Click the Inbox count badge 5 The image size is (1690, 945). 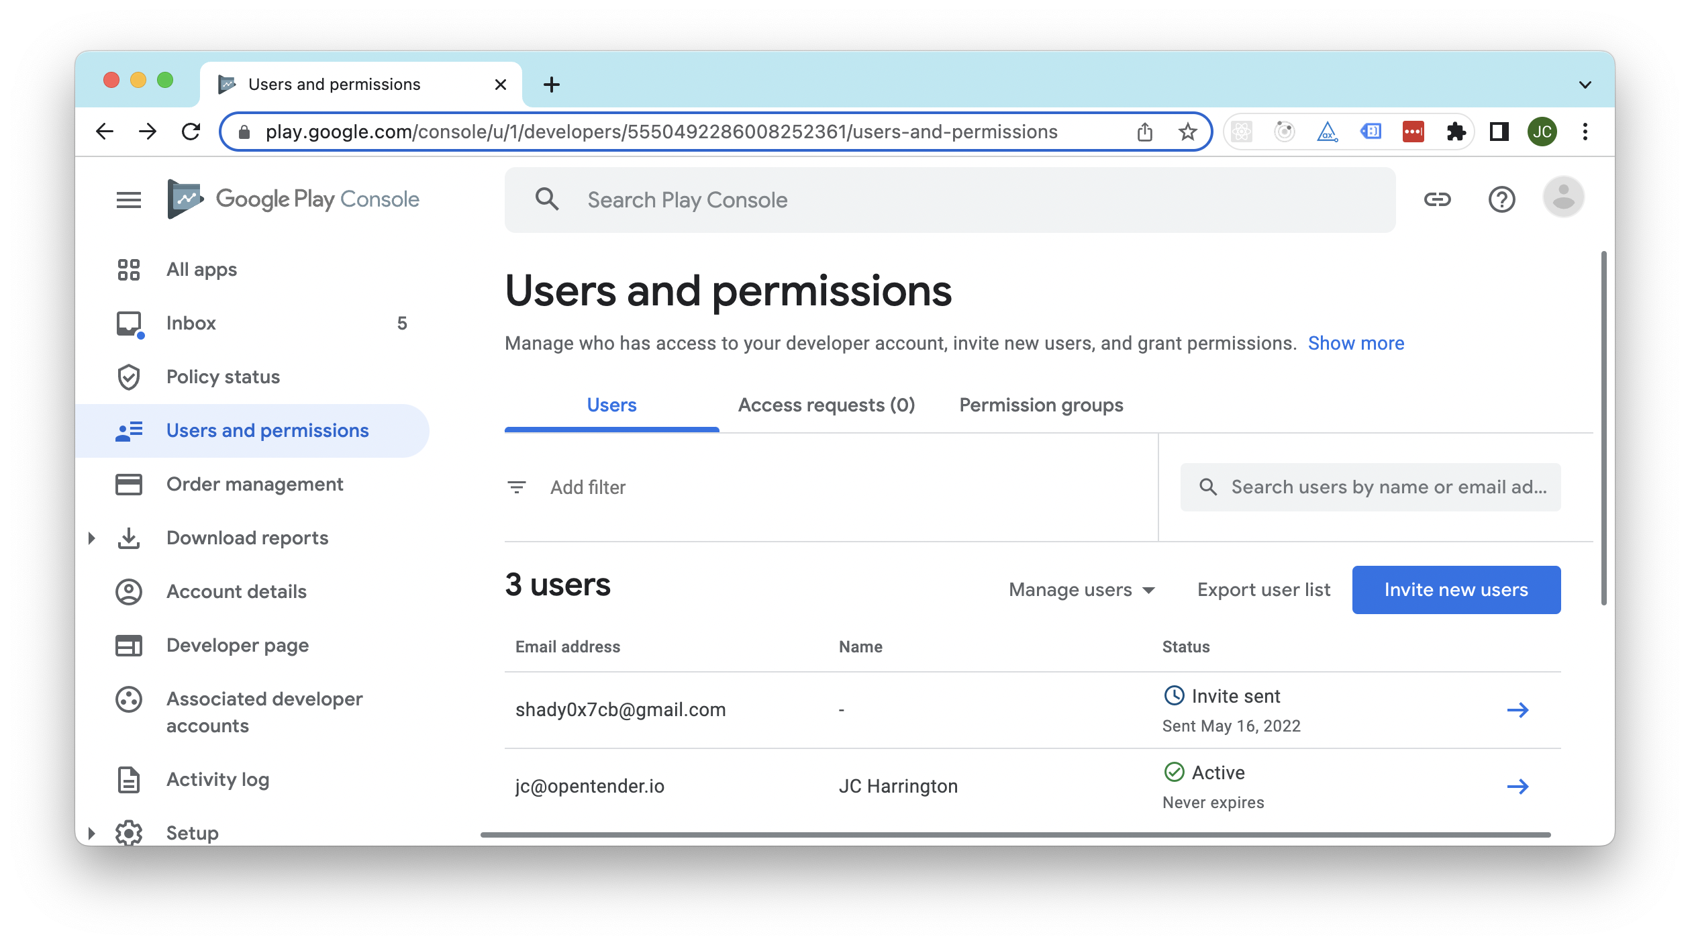coord(402,324)
